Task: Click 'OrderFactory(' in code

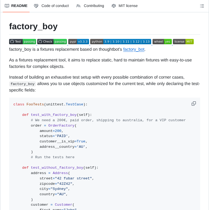Action: (x=62, y=126)
